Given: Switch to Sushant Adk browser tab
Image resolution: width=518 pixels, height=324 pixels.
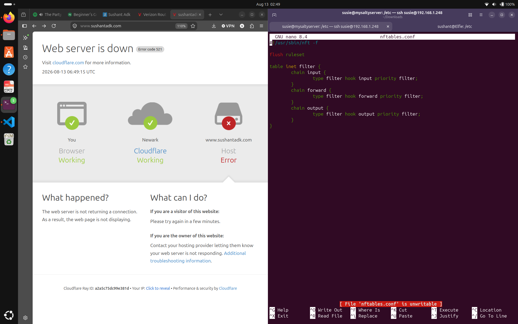Looking at the screenshot, I should coord(117,15).
